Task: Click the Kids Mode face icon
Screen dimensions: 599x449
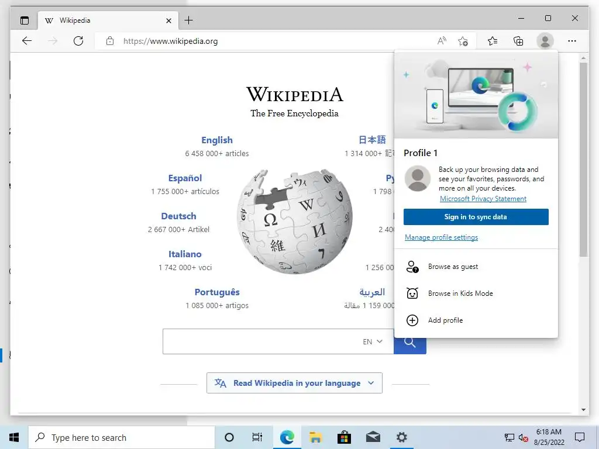Action: point(412,293)
